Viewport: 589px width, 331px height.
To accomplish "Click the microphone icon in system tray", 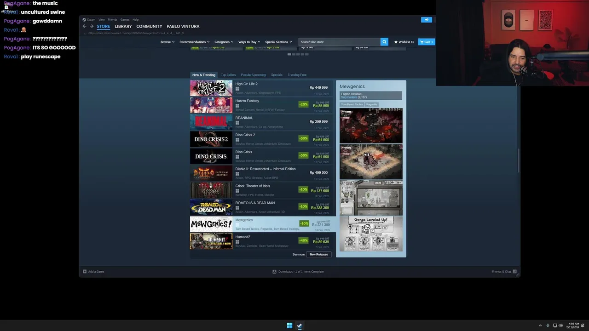I will tap(548, 326).
